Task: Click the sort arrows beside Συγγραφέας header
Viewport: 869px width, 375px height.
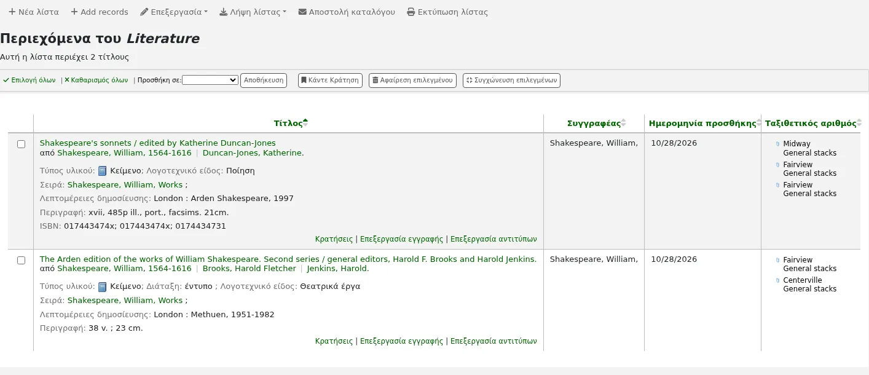Action: coord(624,123)
